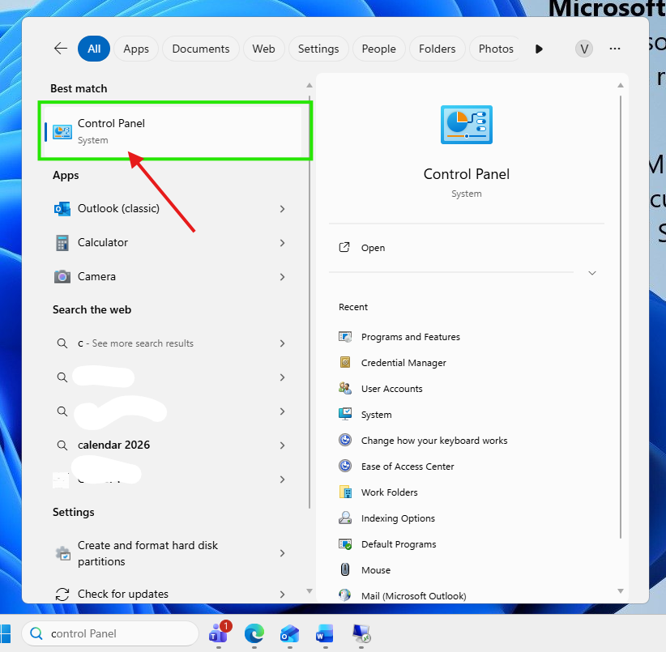Click the Change how your keyboard works icon
This screenshot has width=666, height=652.
(345, 440)
